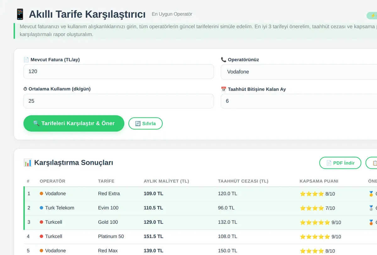Click the phone icon beside the Akıllı Tarife title
This screenshot has height=255, width=377.
coord(20,14)
